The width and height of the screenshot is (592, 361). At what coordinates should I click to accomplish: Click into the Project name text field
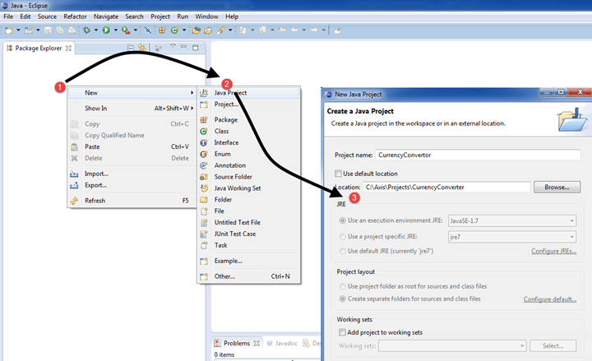478,155
